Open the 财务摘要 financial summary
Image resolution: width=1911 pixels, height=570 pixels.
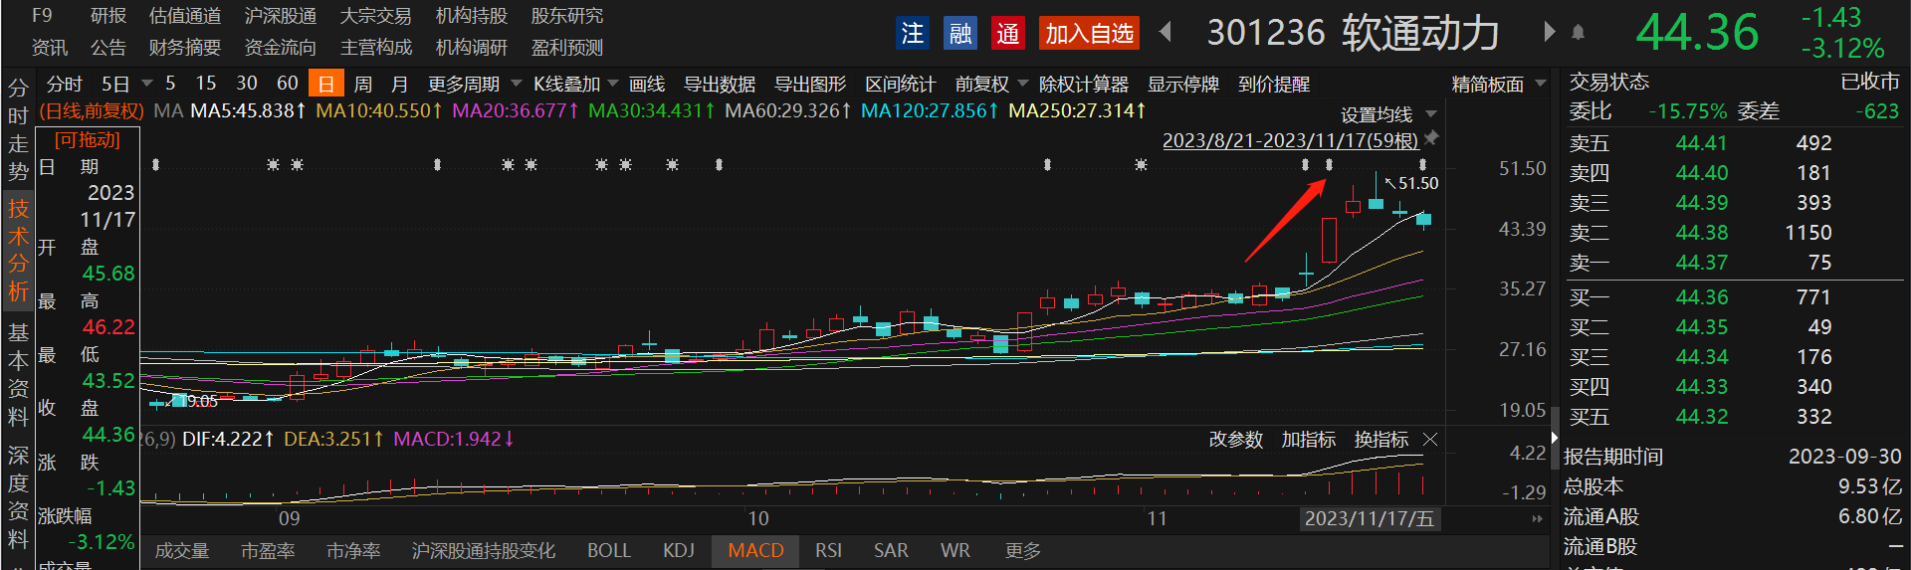point(185,48)
